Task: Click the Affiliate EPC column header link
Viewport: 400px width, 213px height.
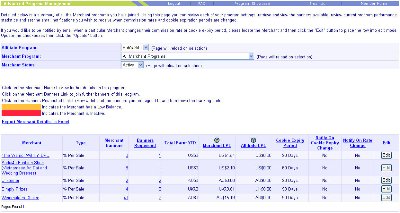Action: coord(253,145)
